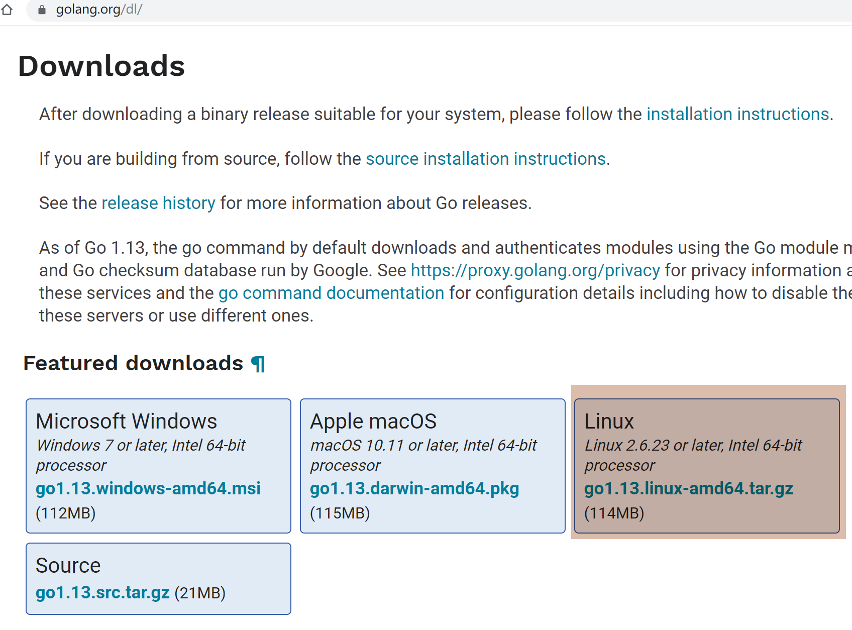Open go command documentation link
Image resolution: width=852 pixels, height=630 pixels.
click(332, 293)
